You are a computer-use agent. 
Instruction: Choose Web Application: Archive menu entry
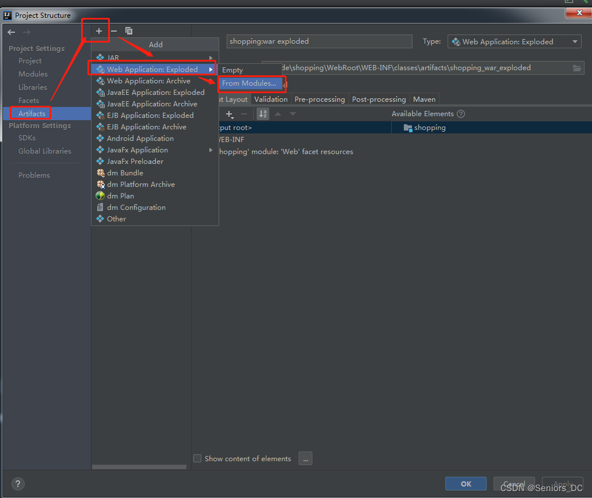[155, 81]
